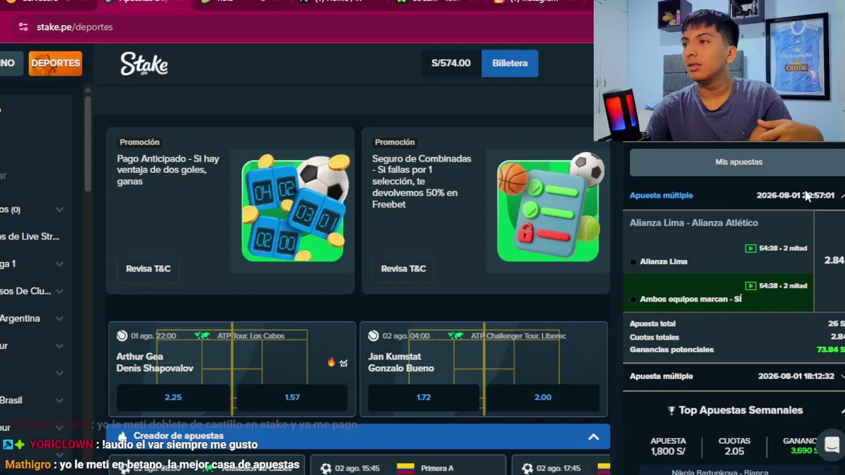Screen dimensions: 845x475
Task: Collapse the Apuesta múltiple bet dated 18:12:32
Action: click(x=734, y=376)
